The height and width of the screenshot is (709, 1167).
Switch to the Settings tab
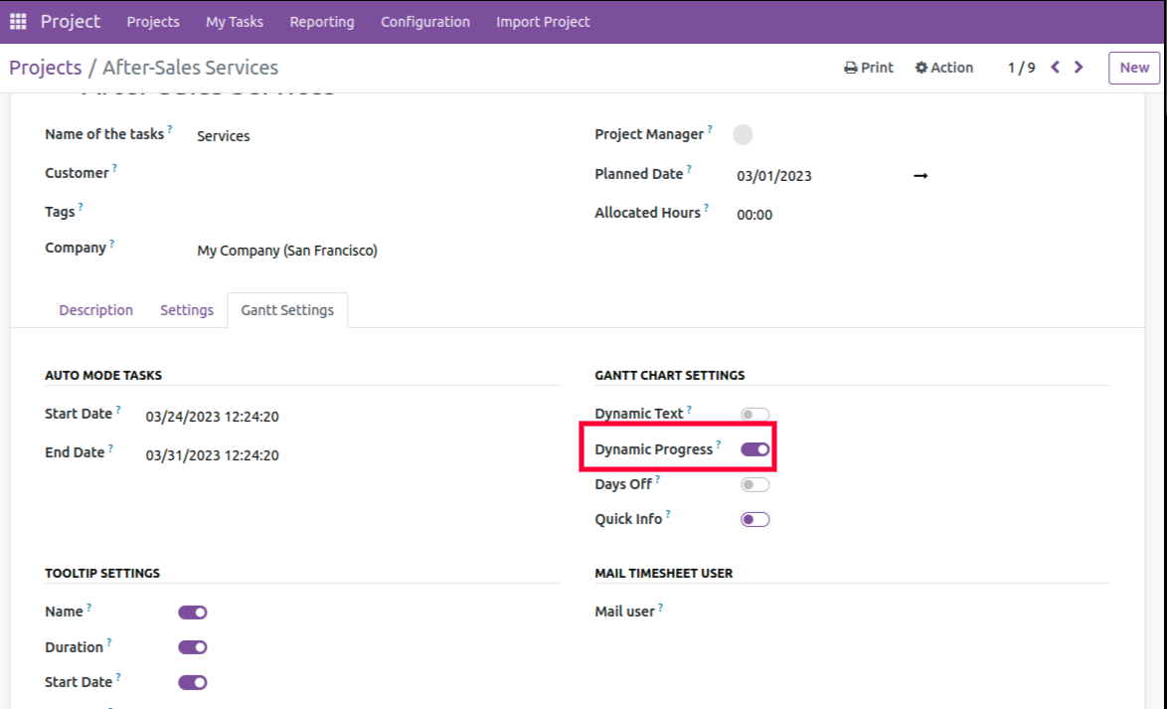pyautogui.click(x=187, y=310)
